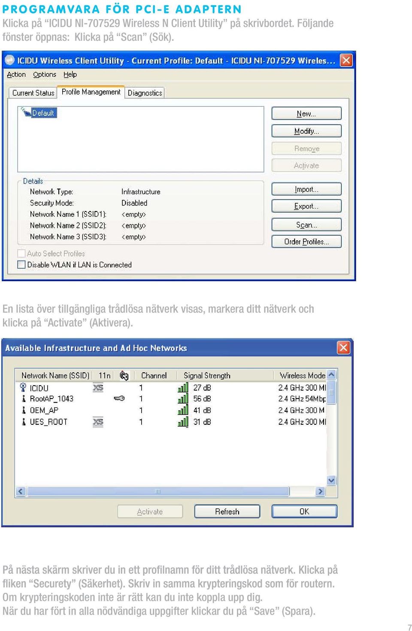The image size is (412, 631).
Task: Click the New... button
Action: pos(306,113)
